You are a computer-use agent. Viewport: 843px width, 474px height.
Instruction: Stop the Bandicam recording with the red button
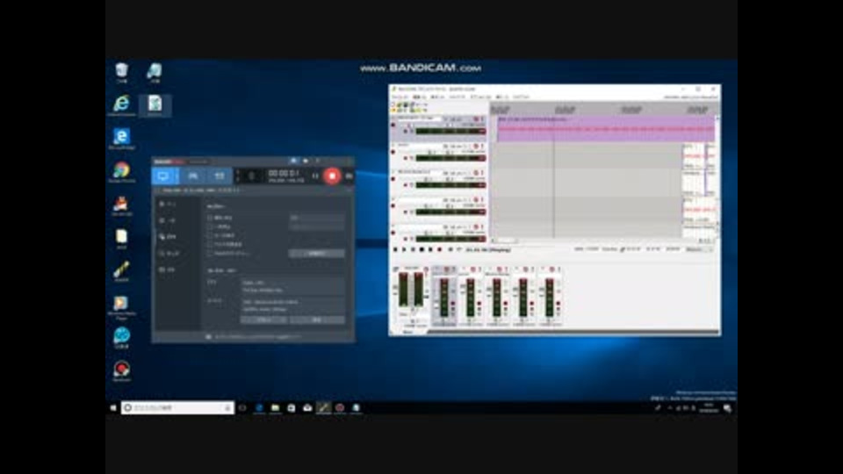pyautogui.click(x=332, y=176)
